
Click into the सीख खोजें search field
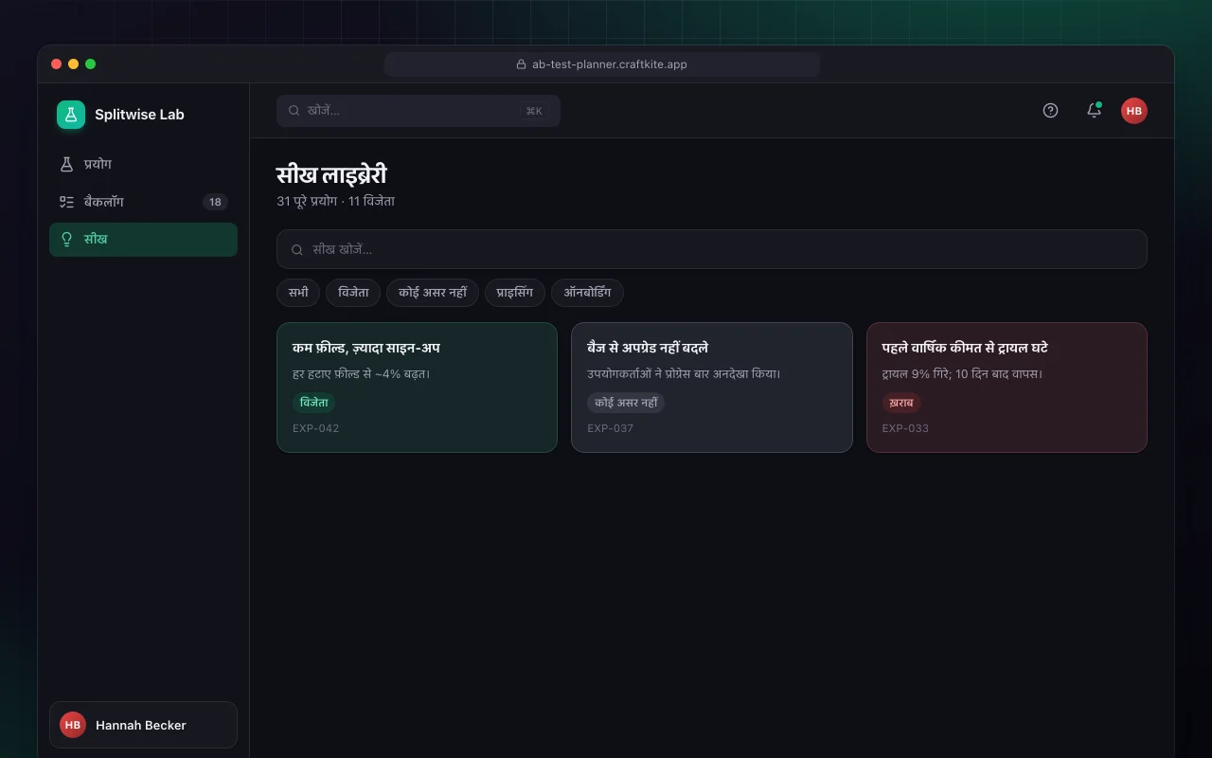pos(712,249)
